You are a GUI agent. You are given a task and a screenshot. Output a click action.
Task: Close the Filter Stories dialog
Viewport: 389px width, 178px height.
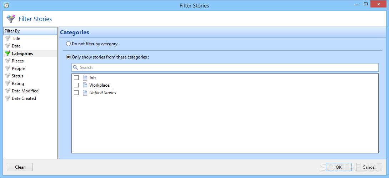click(379, 4)
